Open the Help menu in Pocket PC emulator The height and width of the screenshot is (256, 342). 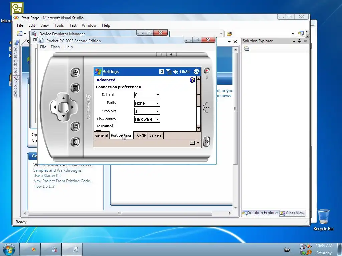click(68, 47)
